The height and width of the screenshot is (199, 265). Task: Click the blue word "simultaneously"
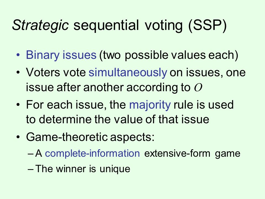[x=128, y=73]
